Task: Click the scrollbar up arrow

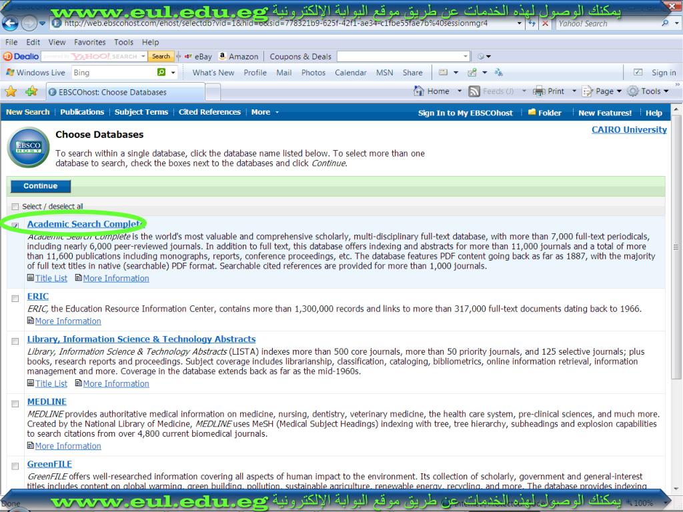Action: coord(676,109)
